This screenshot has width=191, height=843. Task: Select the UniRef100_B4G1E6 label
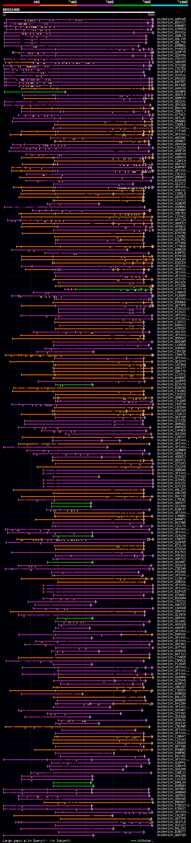pyautogui.click(x=171, y=79)
